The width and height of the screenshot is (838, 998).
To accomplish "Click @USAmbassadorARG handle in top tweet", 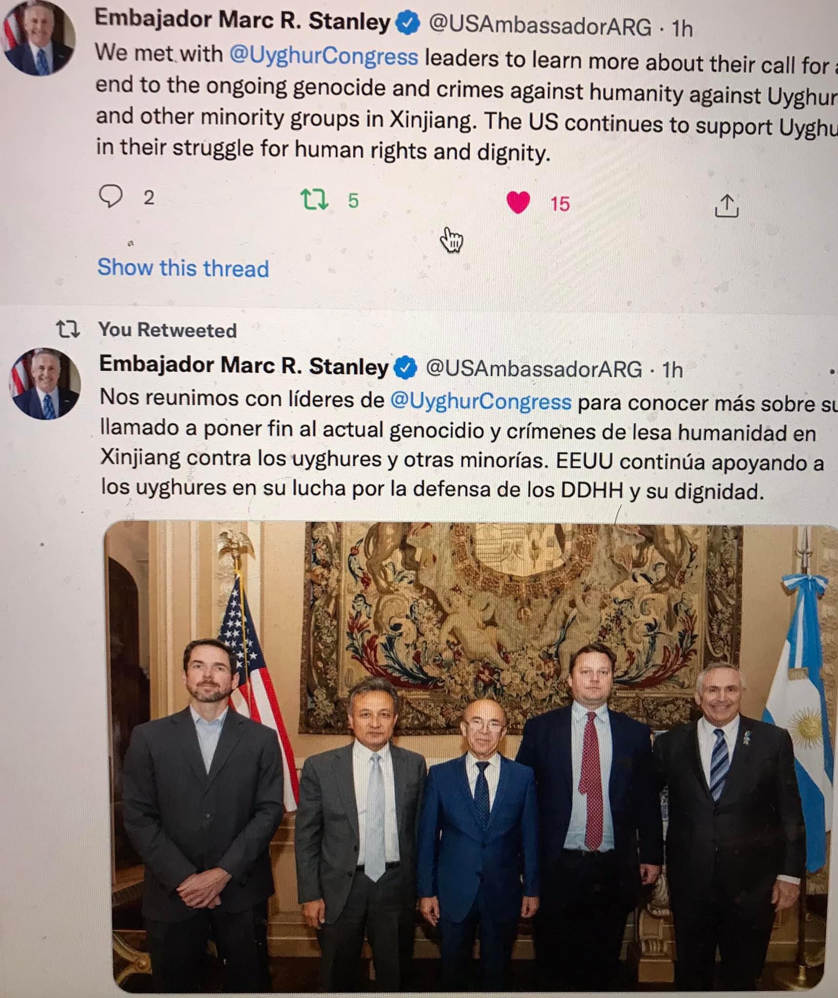I will 539,26.
